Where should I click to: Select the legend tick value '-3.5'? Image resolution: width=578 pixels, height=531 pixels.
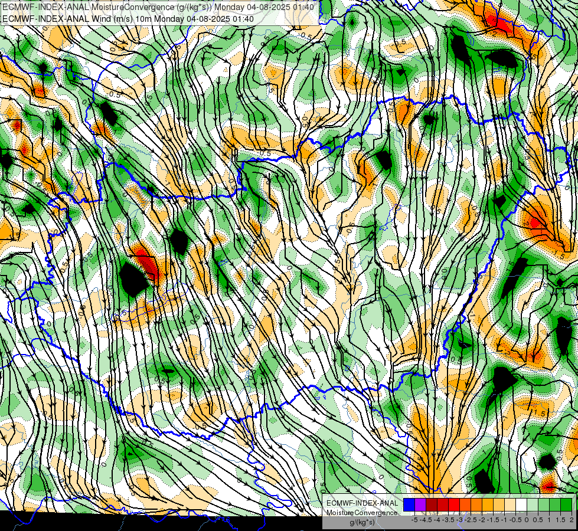pyautogui.click(x=448, y=520)
